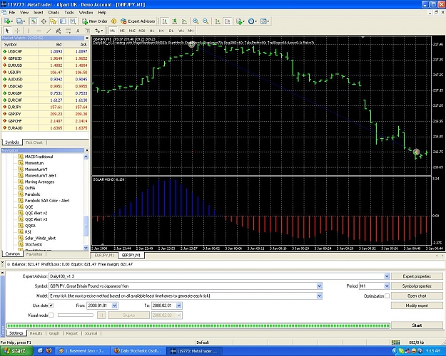This screenshot has width=446, height=356.
Task: Select the crosshair cursor tool
Action: pos(17,31)
